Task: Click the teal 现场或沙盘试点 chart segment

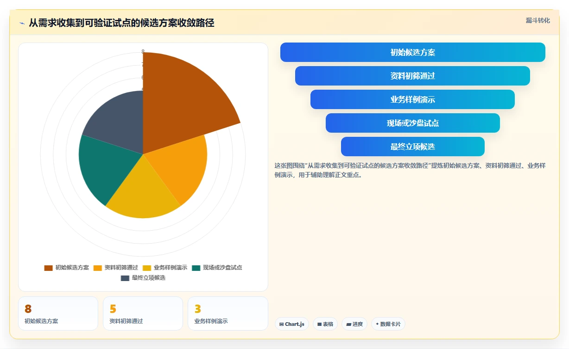Action: coord(107,165)
